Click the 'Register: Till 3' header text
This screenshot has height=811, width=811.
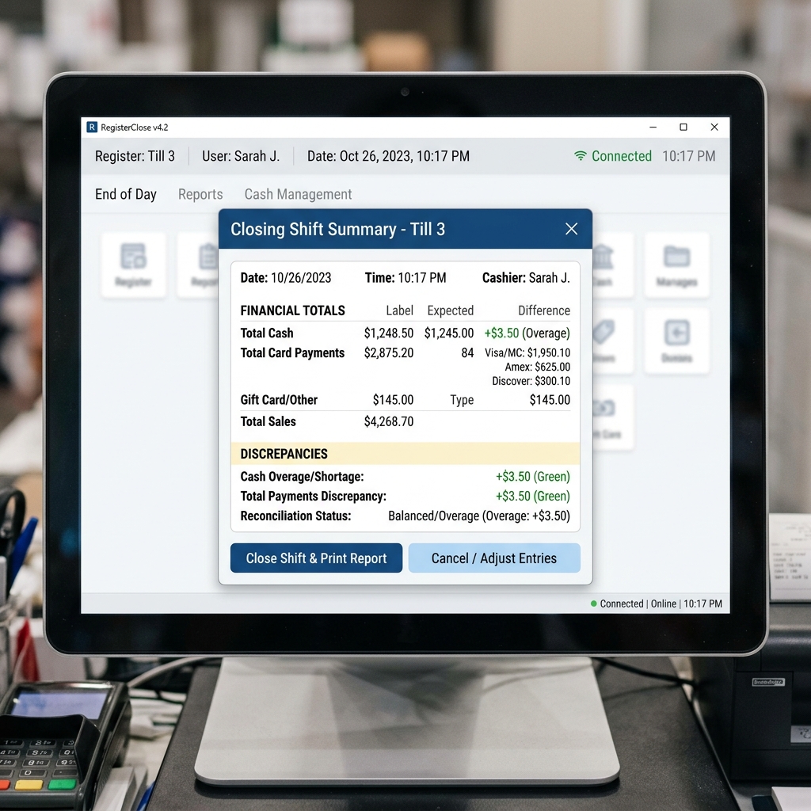[x=135, y=156]
